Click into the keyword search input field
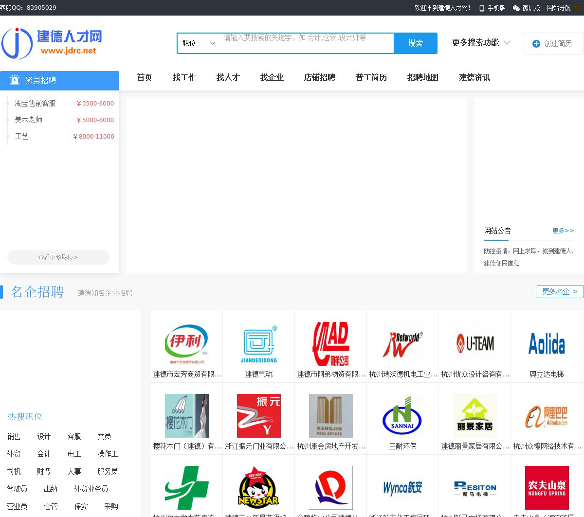 307,43
